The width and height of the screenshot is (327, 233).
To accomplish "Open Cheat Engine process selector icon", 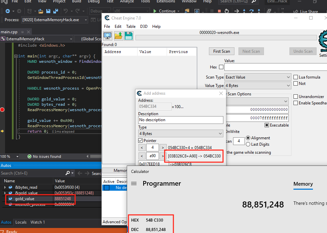I will 108,36.
